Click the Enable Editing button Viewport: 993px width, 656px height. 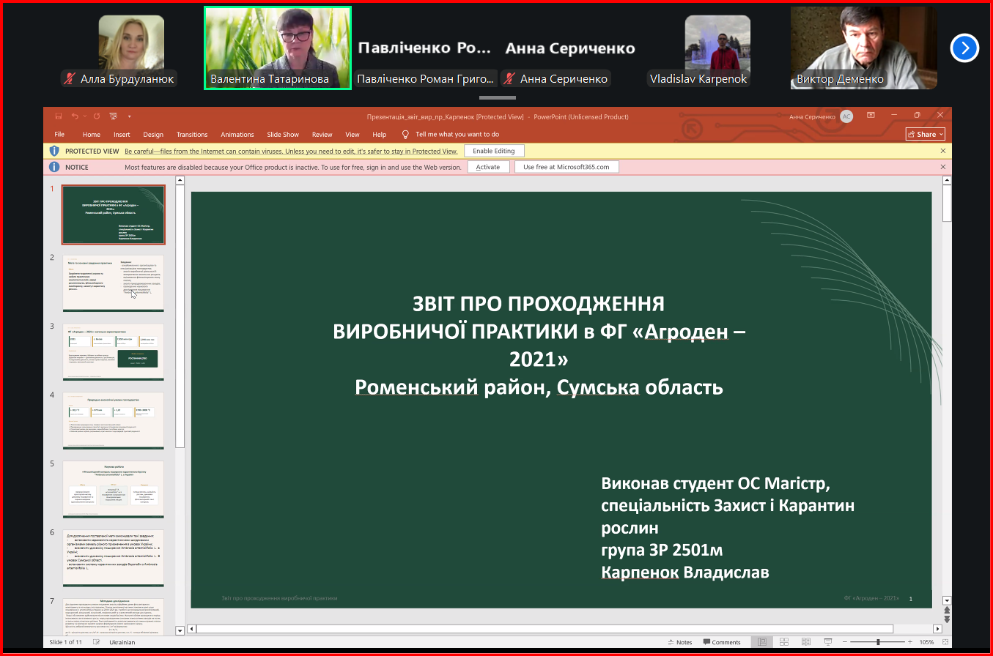494,151
